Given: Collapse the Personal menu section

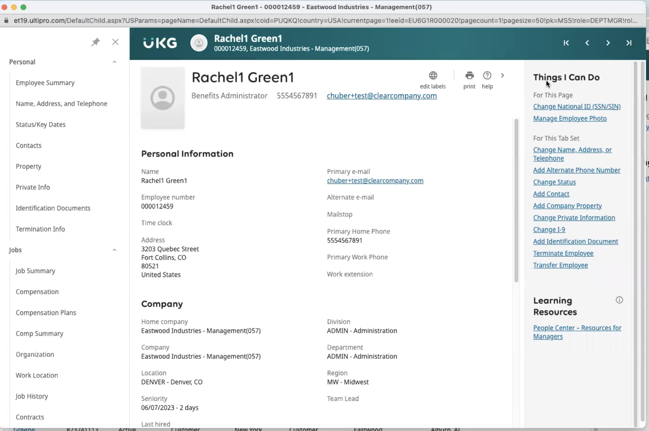Looking at the screenshot, I should tap(114, 62).
